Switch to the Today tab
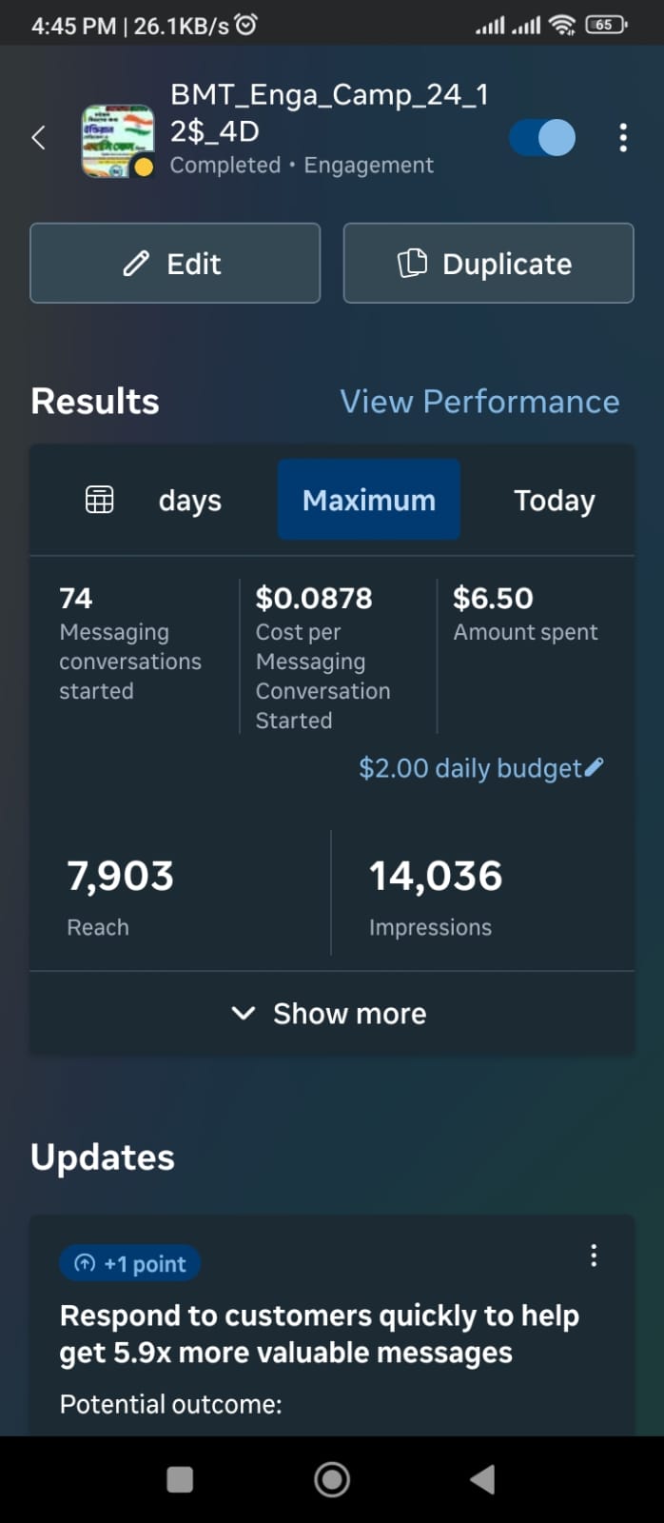 pyautogui.click(x=554, y=501)
